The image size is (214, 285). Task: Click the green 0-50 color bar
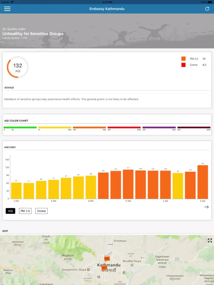coord(20,127)
